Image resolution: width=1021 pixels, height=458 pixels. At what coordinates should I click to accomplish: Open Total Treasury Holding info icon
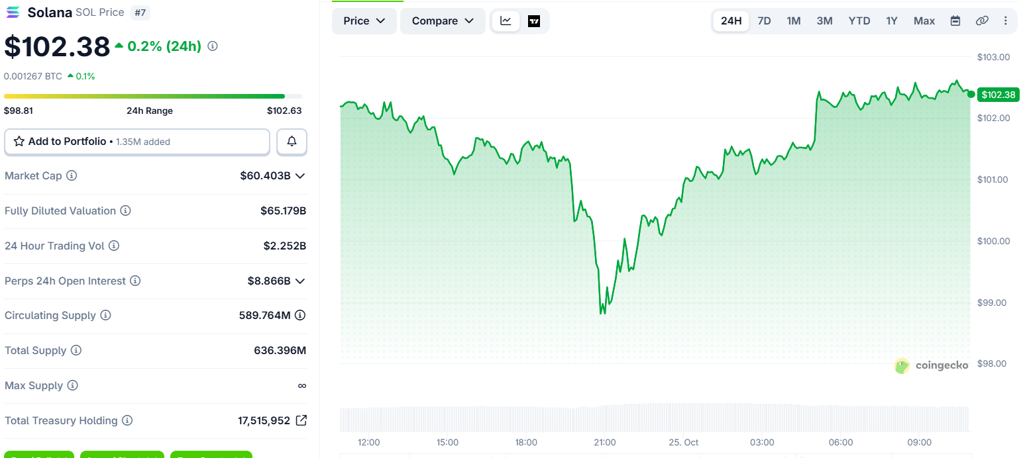point(127,421)
